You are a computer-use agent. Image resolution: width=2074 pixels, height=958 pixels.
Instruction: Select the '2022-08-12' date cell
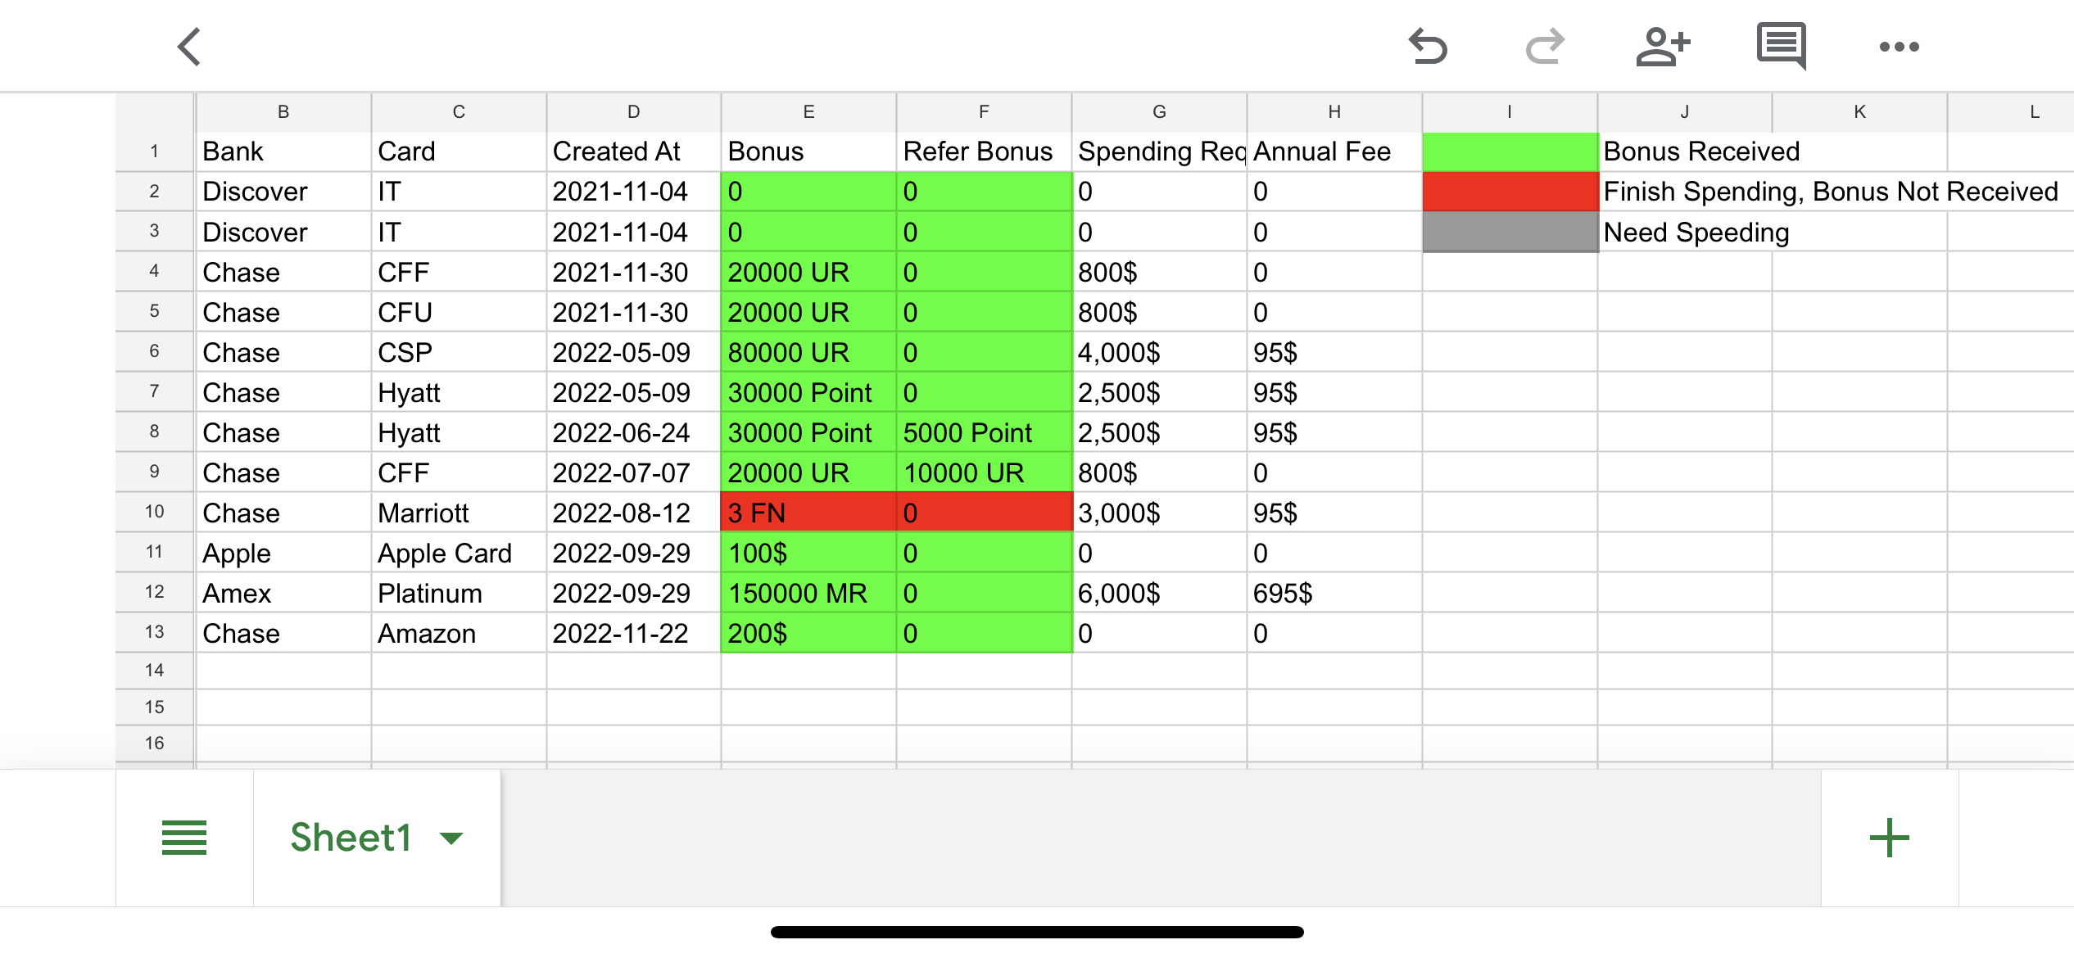point(634,513)
